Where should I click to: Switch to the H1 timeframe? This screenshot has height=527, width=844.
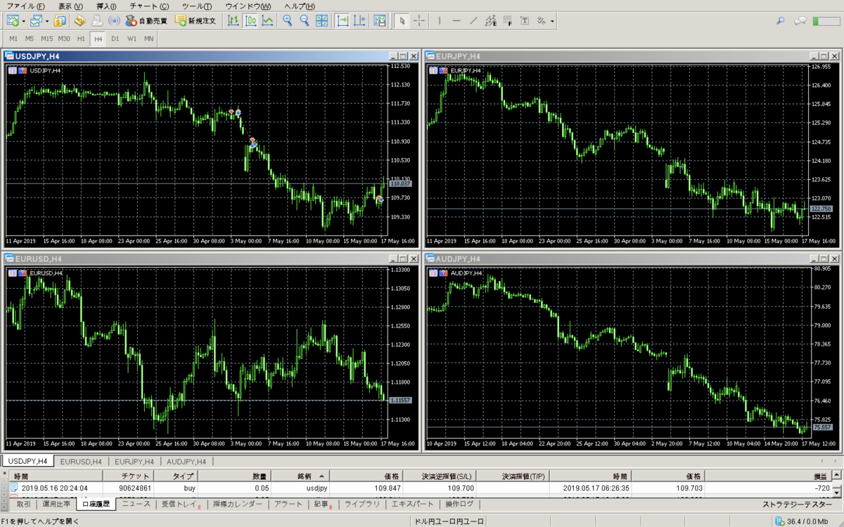tap(81, 38)
